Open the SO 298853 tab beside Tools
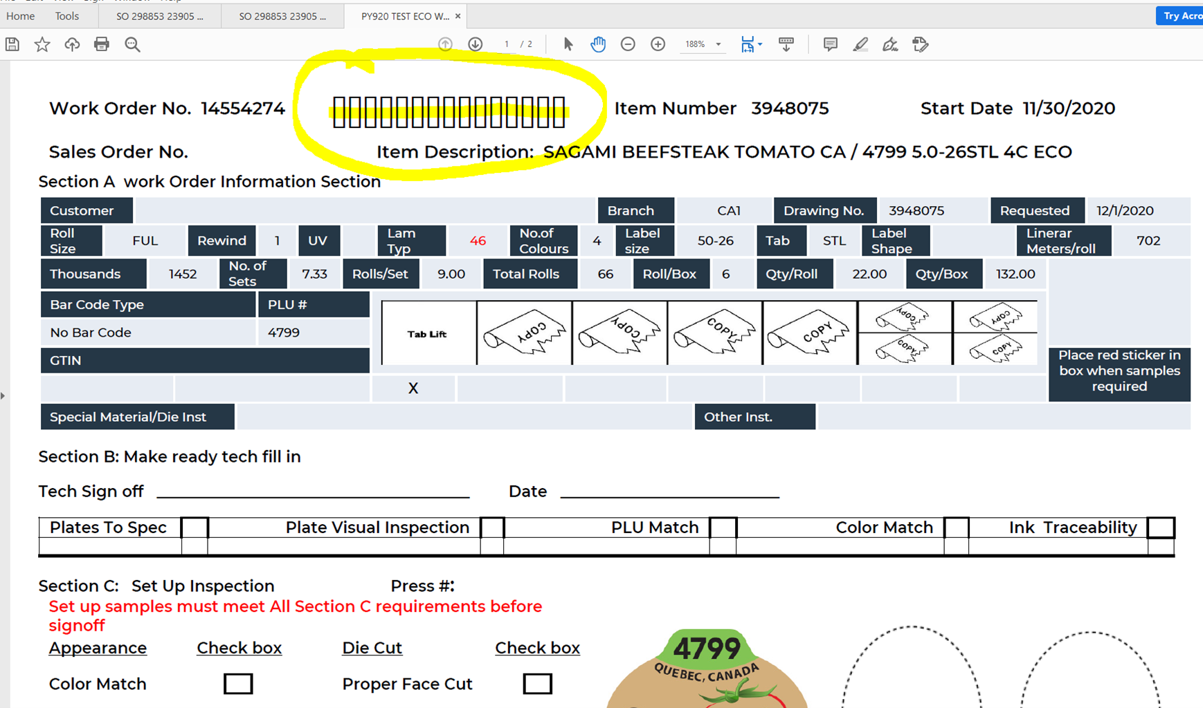1203x708 pixels. coord(160,16)
